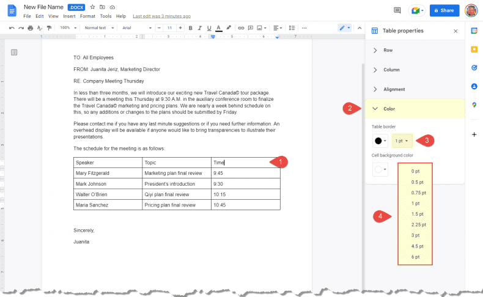This screenshot has width=483, height=297.
Task: Click the Print icon
Action: pos(31,28)
